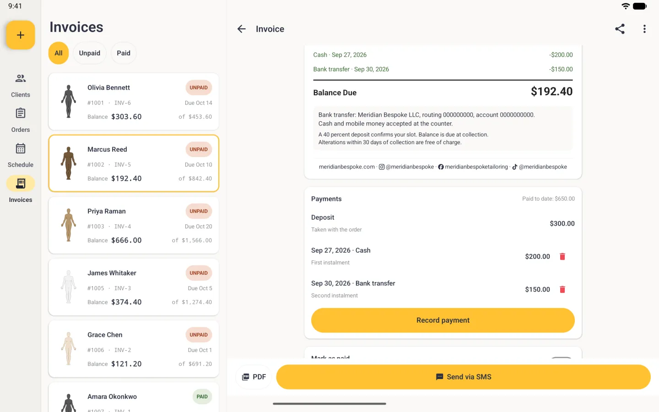Go back using the arrow beside Invoice

tap(242, 29)
